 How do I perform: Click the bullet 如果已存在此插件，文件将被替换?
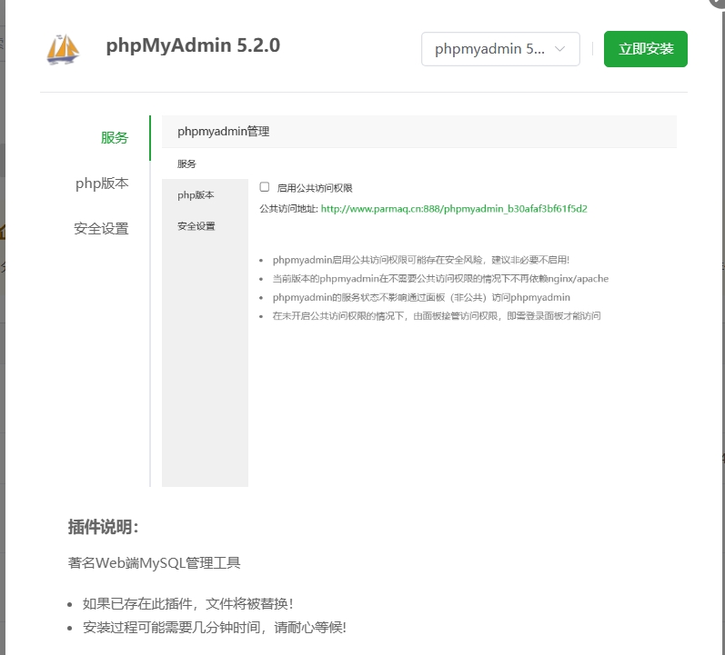[x=187, y=604]
